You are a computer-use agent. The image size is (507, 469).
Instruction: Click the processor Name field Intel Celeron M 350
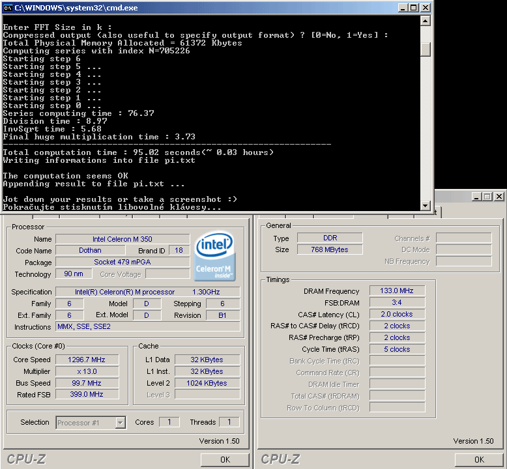123,239
